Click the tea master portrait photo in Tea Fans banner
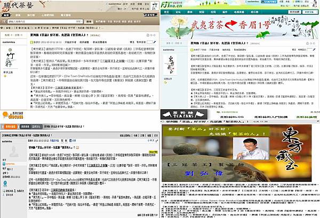This screenshot has height=218, width=320. [x=251, y=149]
